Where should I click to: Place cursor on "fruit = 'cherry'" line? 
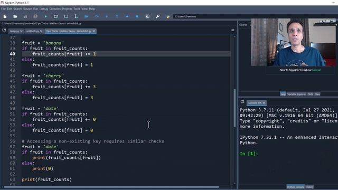(43, 76)
